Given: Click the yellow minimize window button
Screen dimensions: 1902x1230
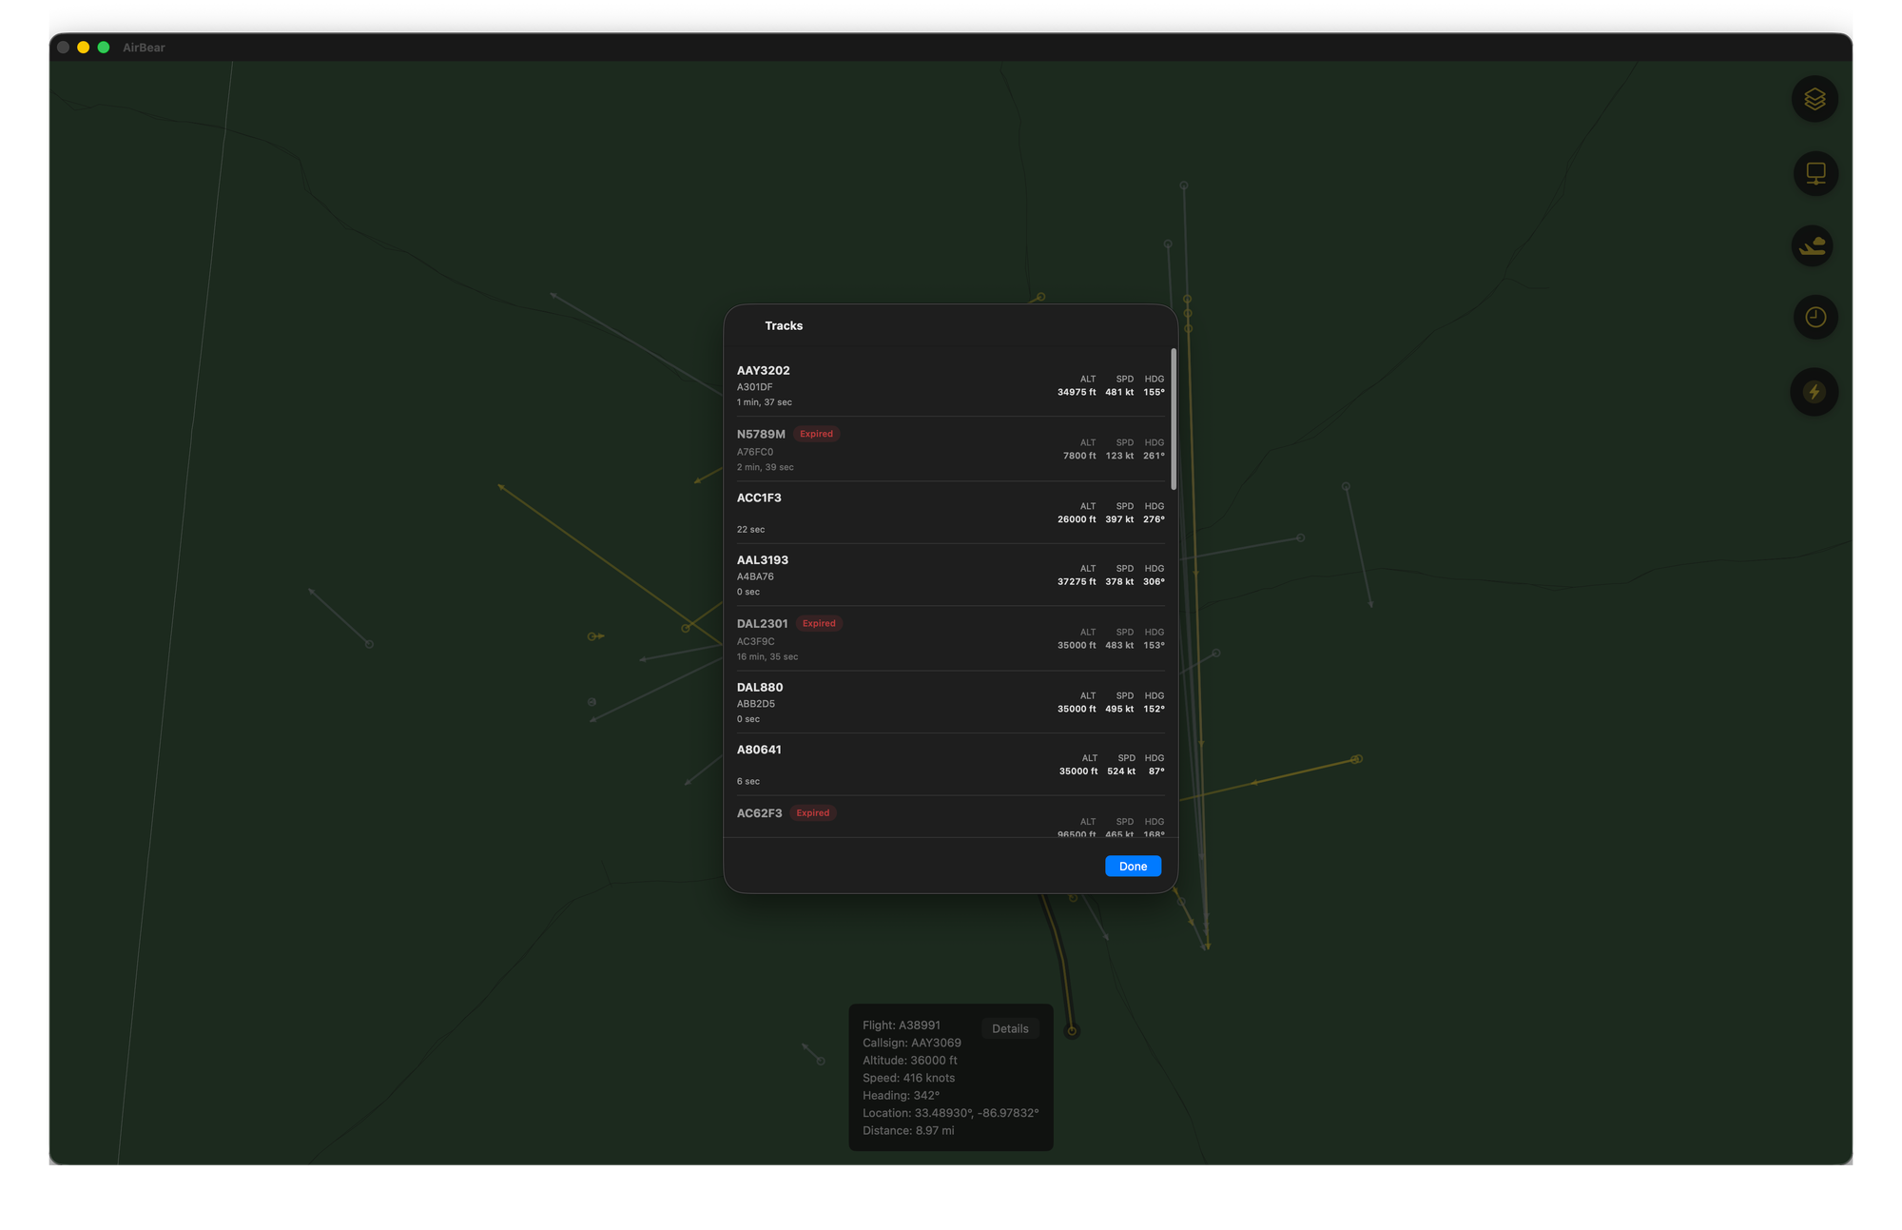Looking at the screenshot, I should coord(84,48).
